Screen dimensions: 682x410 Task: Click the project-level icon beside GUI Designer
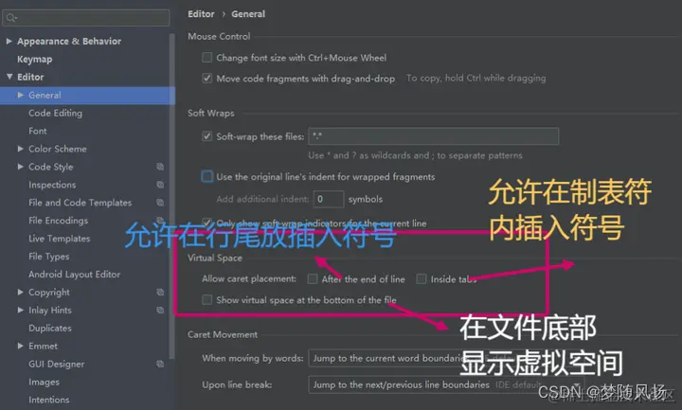click(x=160, y=364)
